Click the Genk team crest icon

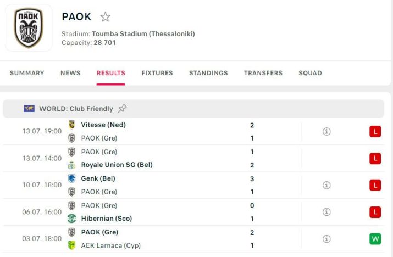click(x=71, y=178)
